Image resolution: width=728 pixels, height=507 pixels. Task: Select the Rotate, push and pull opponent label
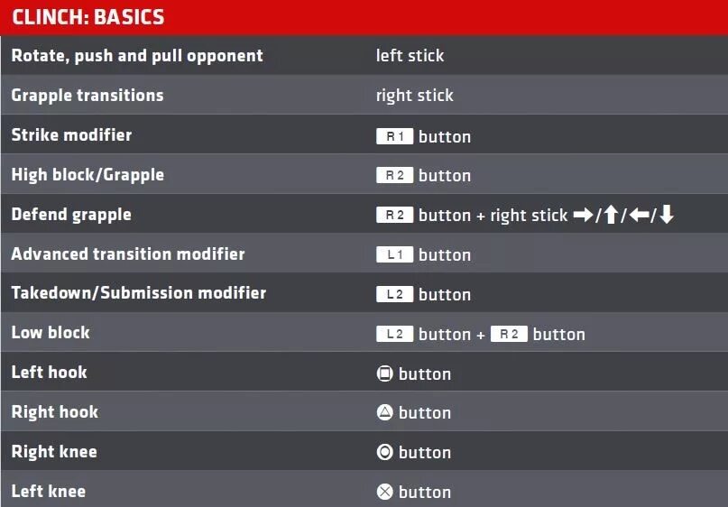(137, 56)
